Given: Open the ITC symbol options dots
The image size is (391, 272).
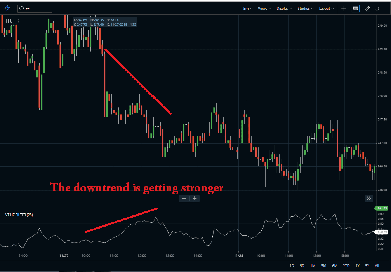Looking at the screenshot, I should (18, 21).
